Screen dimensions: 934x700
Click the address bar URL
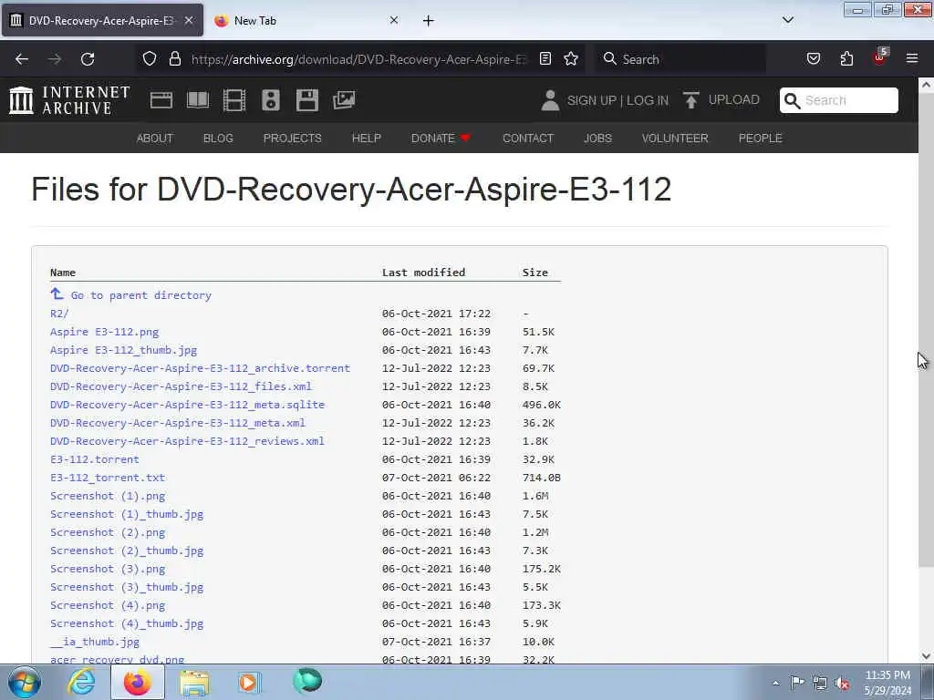point(358,59)
